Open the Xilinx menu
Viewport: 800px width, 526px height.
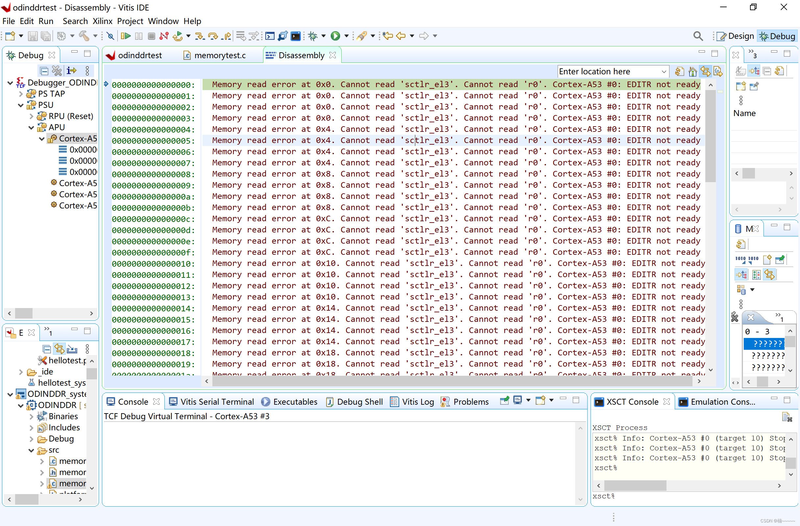tap(102, 21)
